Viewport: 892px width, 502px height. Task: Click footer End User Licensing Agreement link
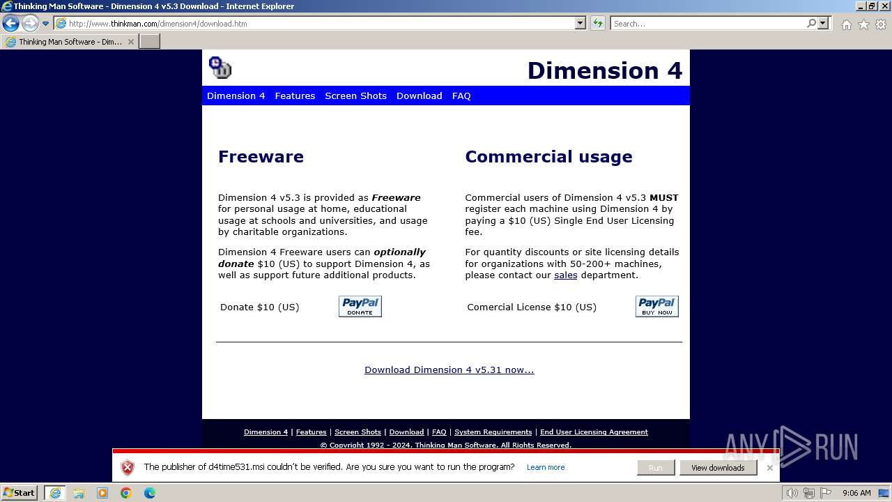tap(594, 432)
